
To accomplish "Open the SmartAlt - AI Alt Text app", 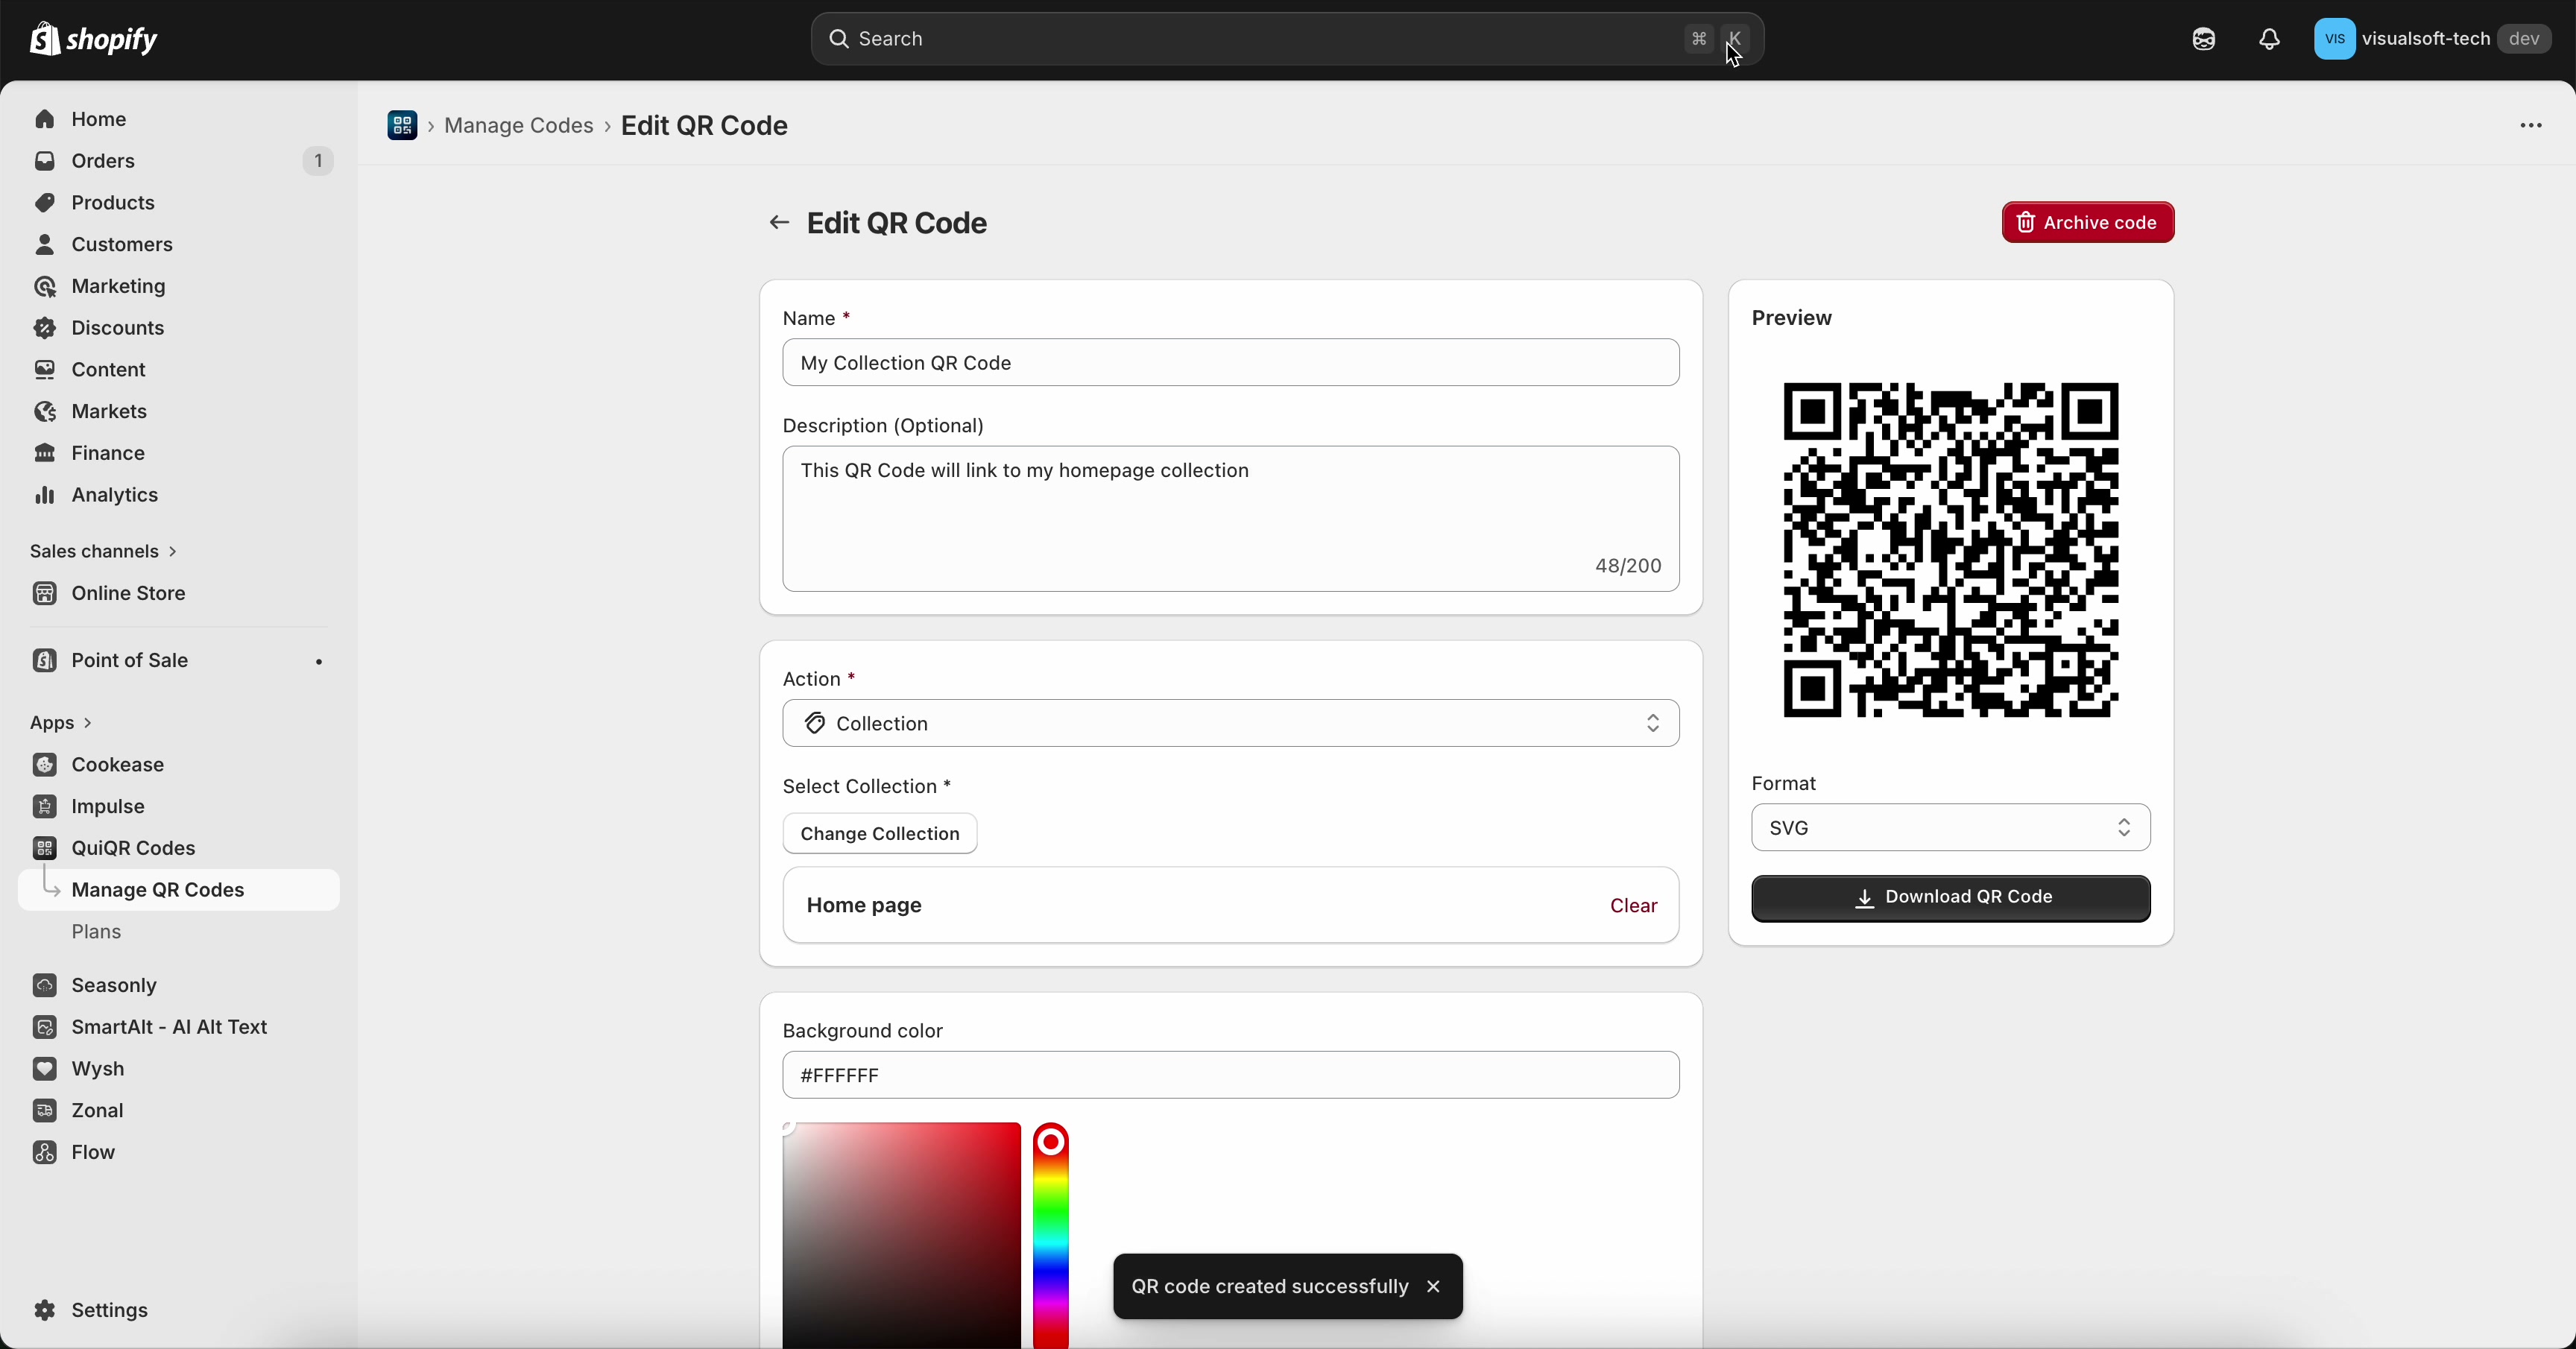I will (169, 1027).
